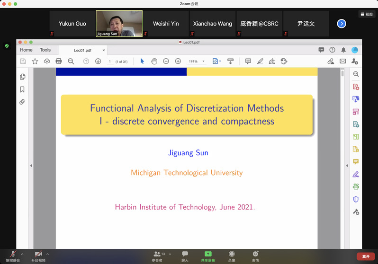Screen dimensions: 378x264
Task: Open the attachments paperclip panel
Action: pyautogui.click(x=22, y=102)
